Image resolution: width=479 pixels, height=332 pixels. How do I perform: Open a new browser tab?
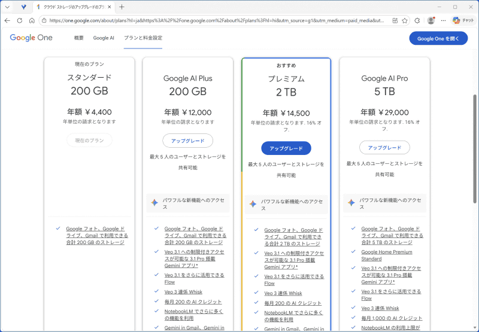(x=122, y=7)
